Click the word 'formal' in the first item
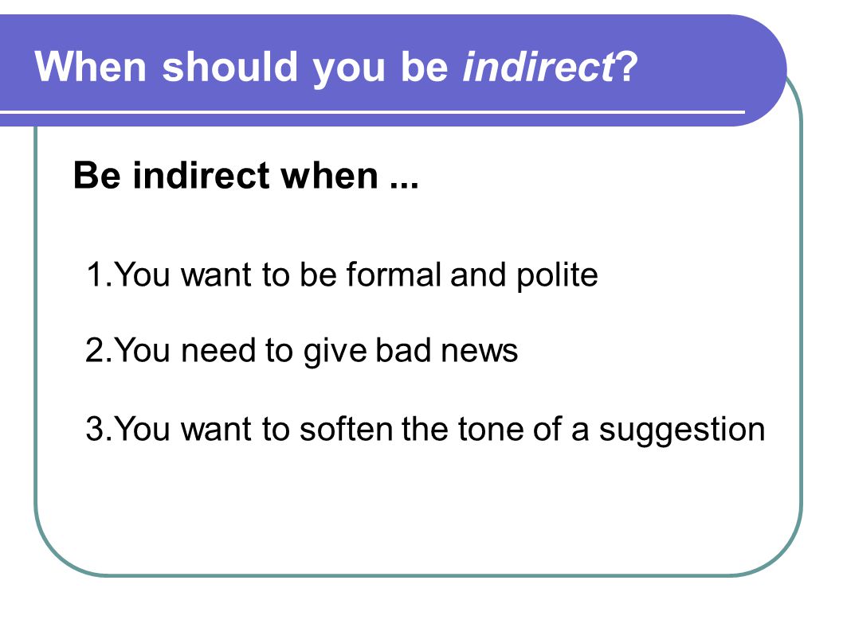The height and width of the screenshot is (631, 843). [x=394, y=275]
